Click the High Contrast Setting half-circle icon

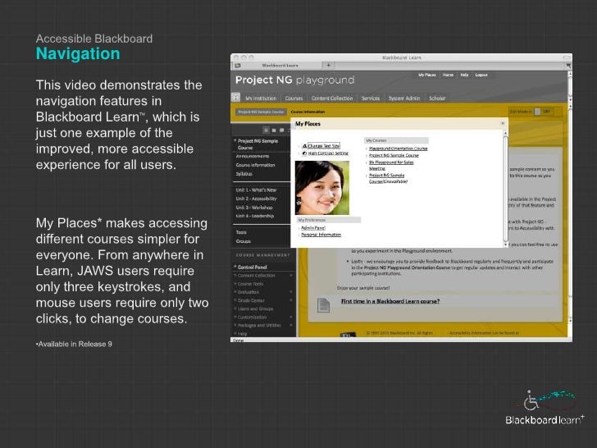[304, 153]
